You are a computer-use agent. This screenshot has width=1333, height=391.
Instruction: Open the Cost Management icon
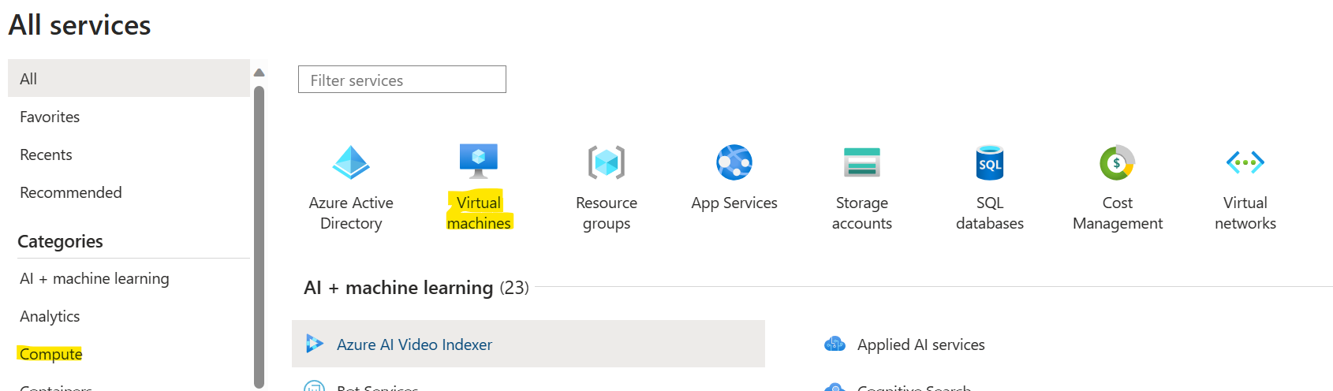(x=1118, y=162)
